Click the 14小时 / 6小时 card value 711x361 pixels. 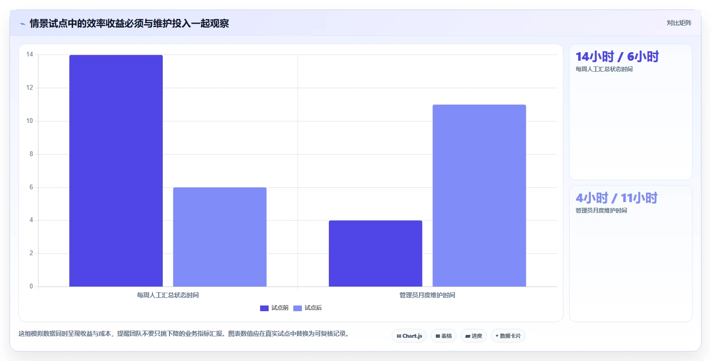pos(617,56)
